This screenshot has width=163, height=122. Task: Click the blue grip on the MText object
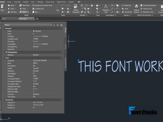79,60
